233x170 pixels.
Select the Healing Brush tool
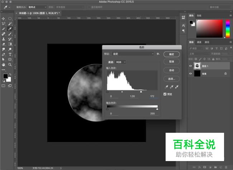pos(3,34)
